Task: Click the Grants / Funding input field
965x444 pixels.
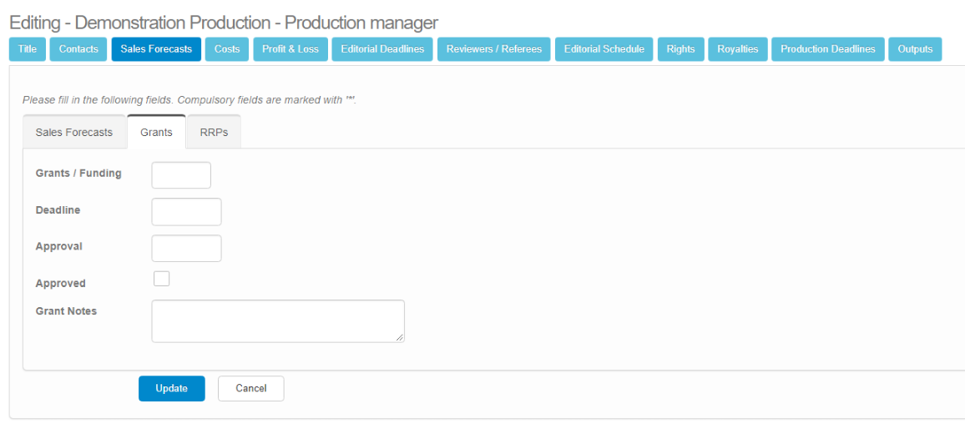Action: click(181, 175)
